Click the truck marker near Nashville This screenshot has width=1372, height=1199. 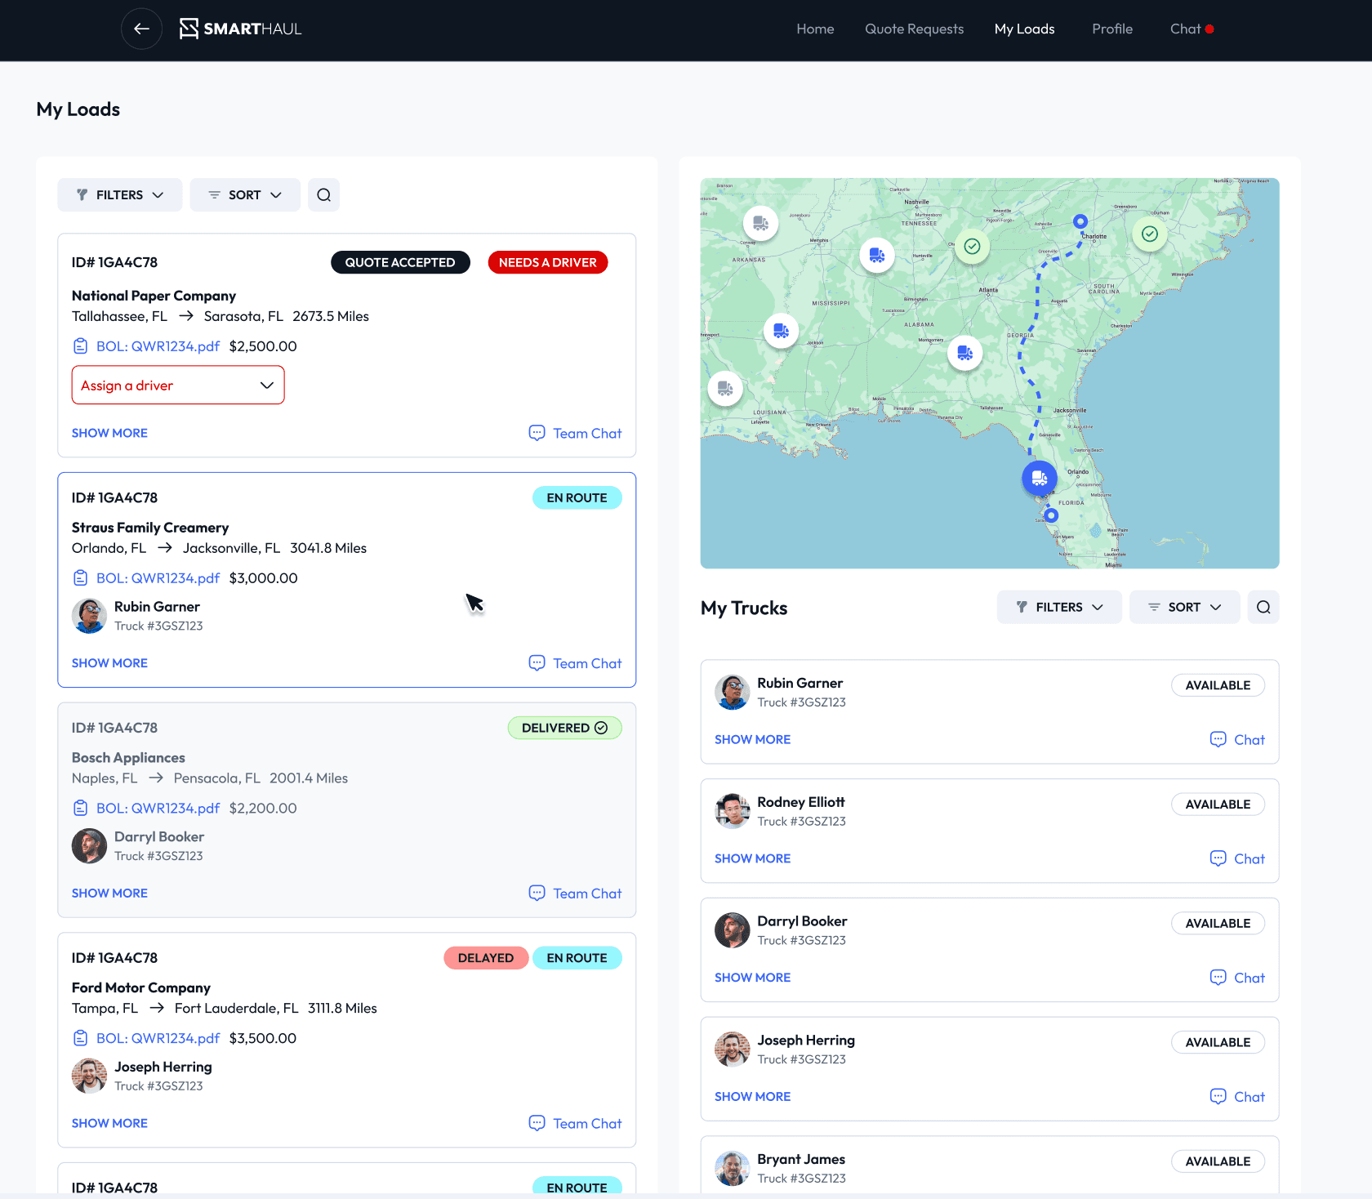click(877, 256)
